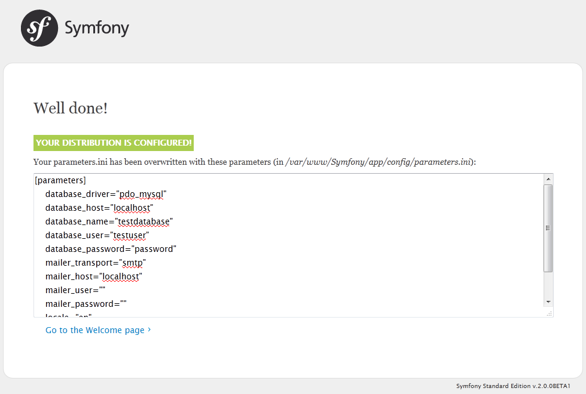
Task: Click the database_host="localhost" line
Action: 99,208
